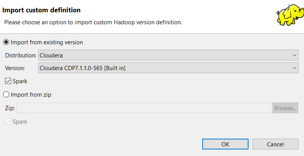Click the Import from existing version label text

(47, 42)
